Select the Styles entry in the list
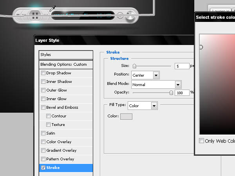This screenshot has height=176, width=235. [66, 55]
